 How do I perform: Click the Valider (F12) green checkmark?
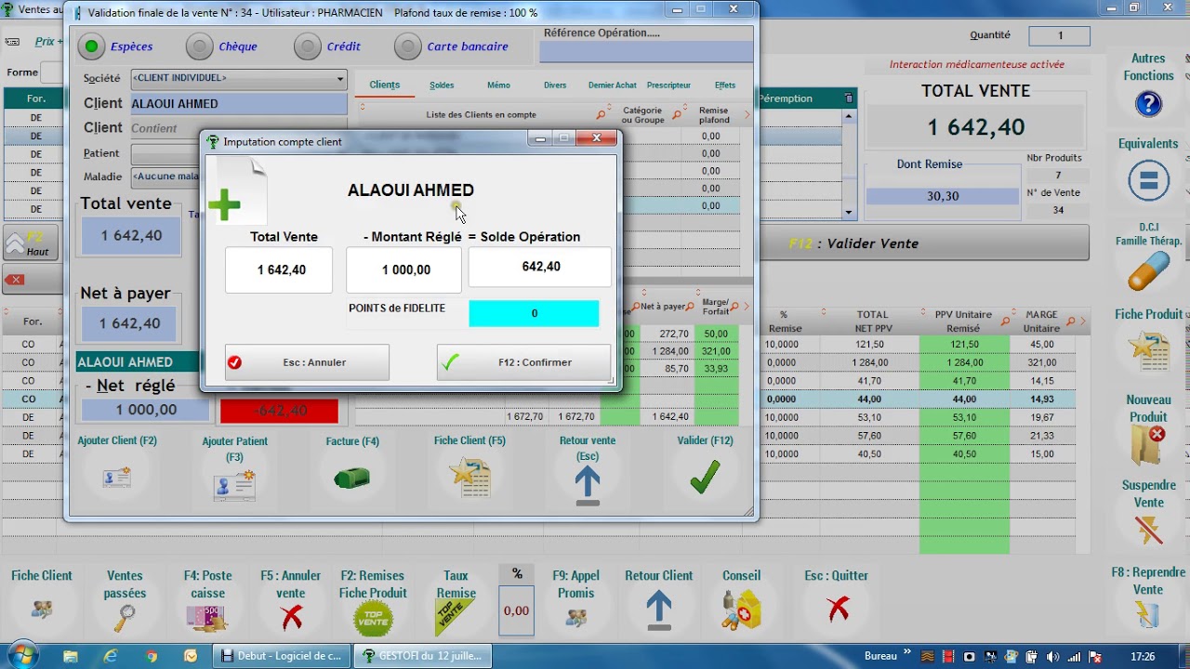(x=705, y=478)
